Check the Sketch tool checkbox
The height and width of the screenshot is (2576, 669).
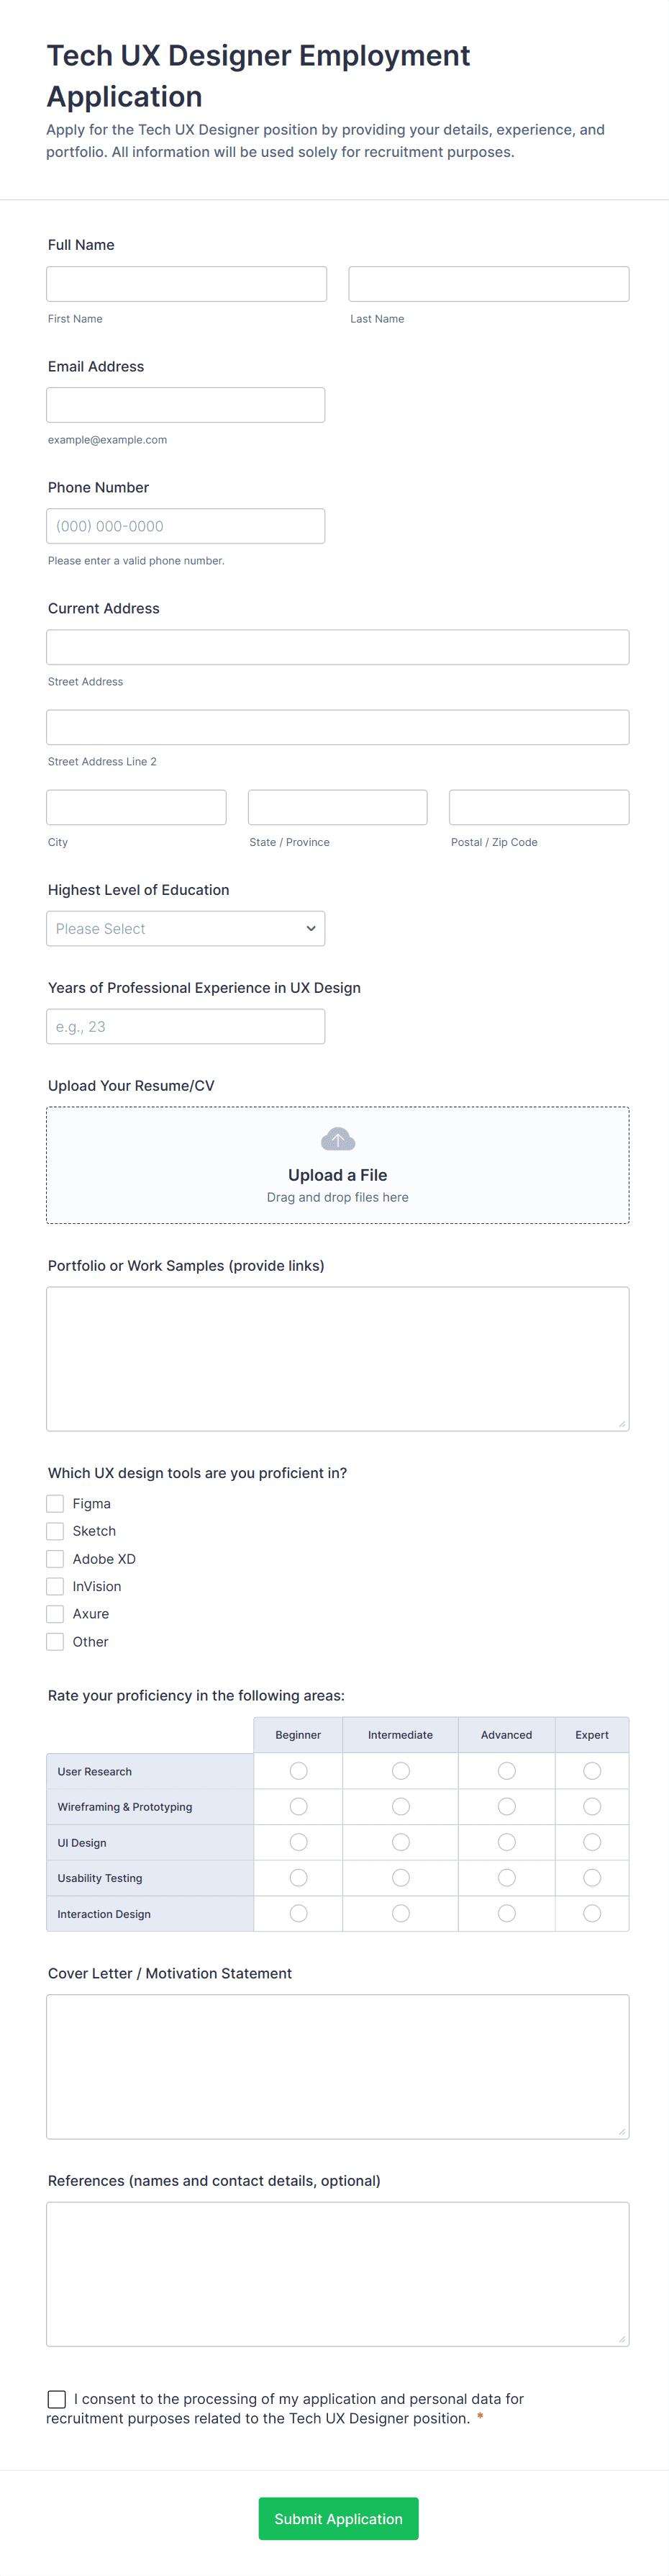[x=55, y=1531]
